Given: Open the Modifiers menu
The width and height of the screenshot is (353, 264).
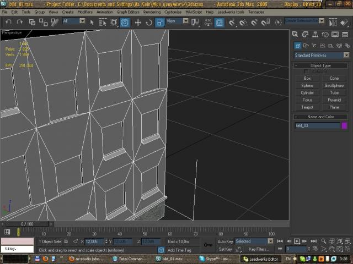Looking at the screenshot, I should coord(84,12).
